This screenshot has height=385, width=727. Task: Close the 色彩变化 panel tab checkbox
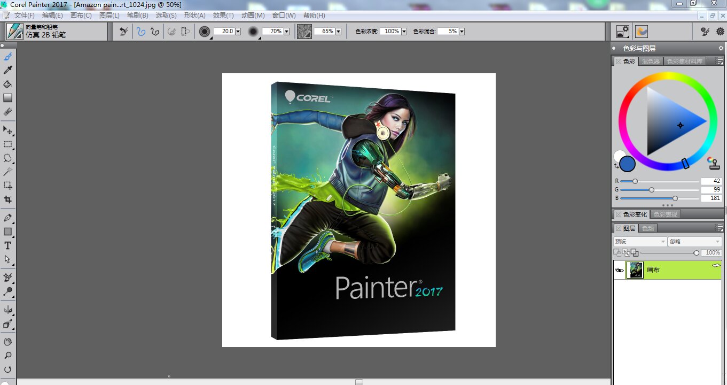619,214
